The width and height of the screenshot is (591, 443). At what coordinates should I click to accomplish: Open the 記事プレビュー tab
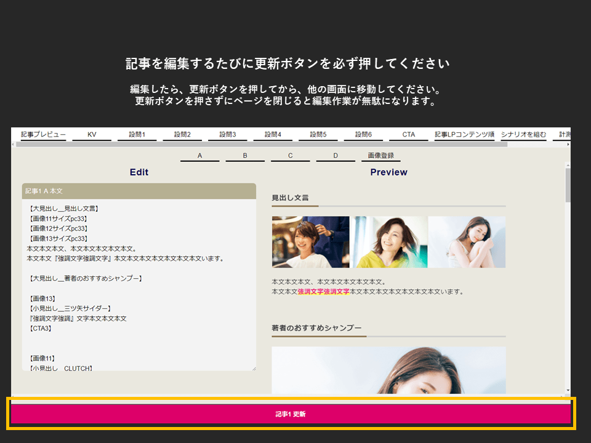[43, 134]
